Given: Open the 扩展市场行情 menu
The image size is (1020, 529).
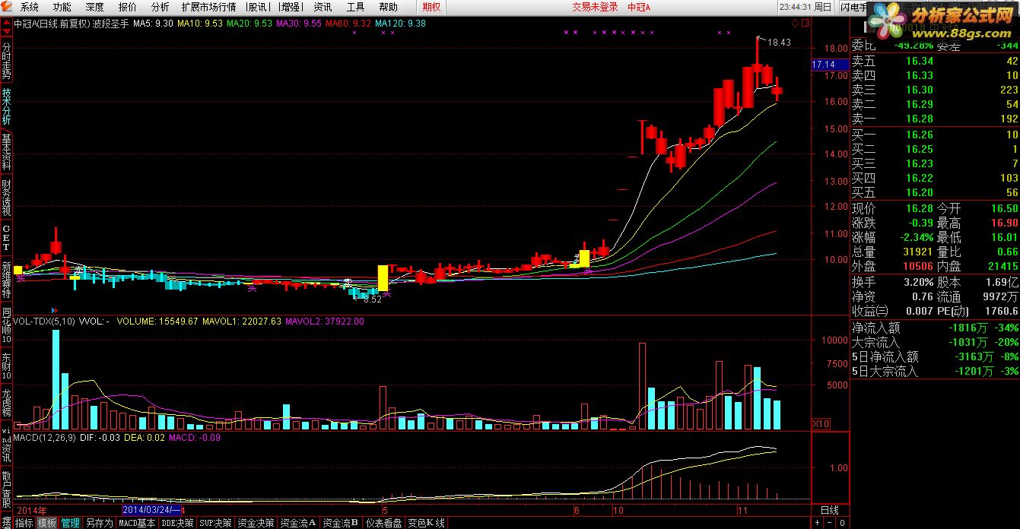Looking at the screenshot, I should pos(209,7).
